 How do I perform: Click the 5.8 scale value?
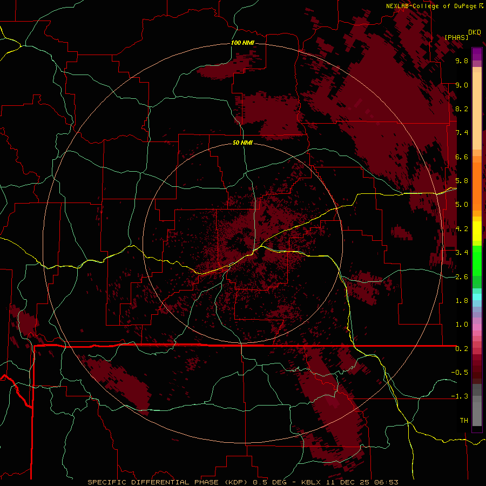pyautogui.click(x=462, y=181)
